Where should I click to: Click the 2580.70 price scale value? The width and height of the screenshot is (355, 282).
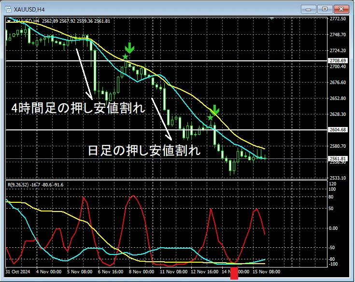pos(338,146)
